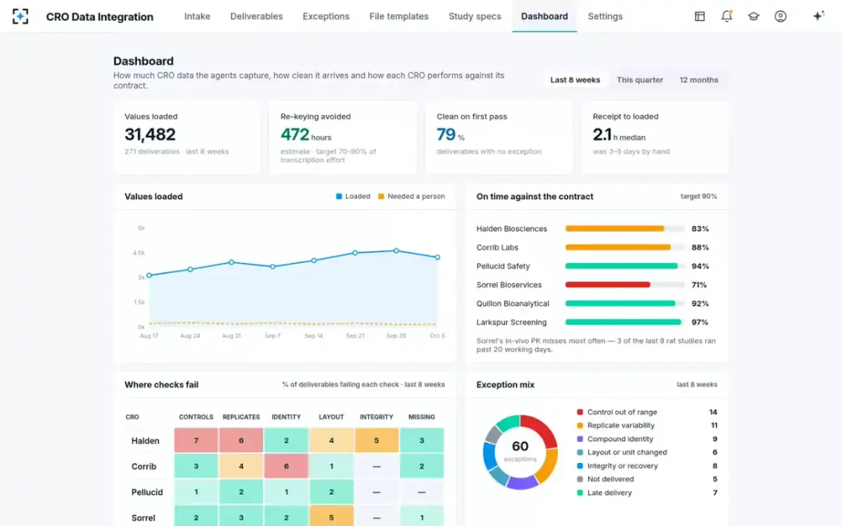
Task: Click the Sorrel Bioservices 71% red bar
Action: tap(608, 285)
